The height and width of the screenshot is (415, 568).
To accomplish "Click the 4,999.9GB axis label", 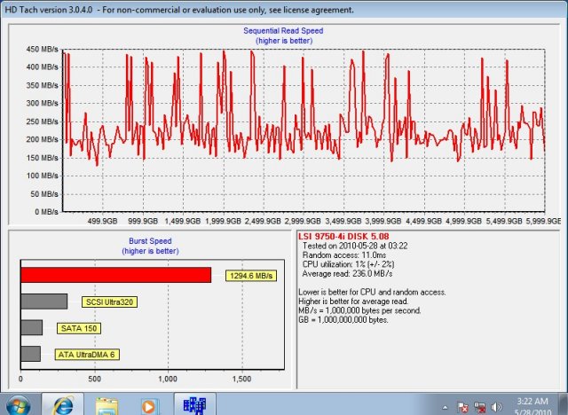I will [x=463, y=221].
